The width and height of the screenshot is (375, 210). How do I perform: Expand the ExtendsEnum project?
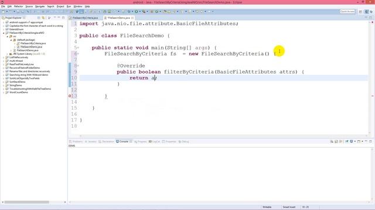coord(4,29)
